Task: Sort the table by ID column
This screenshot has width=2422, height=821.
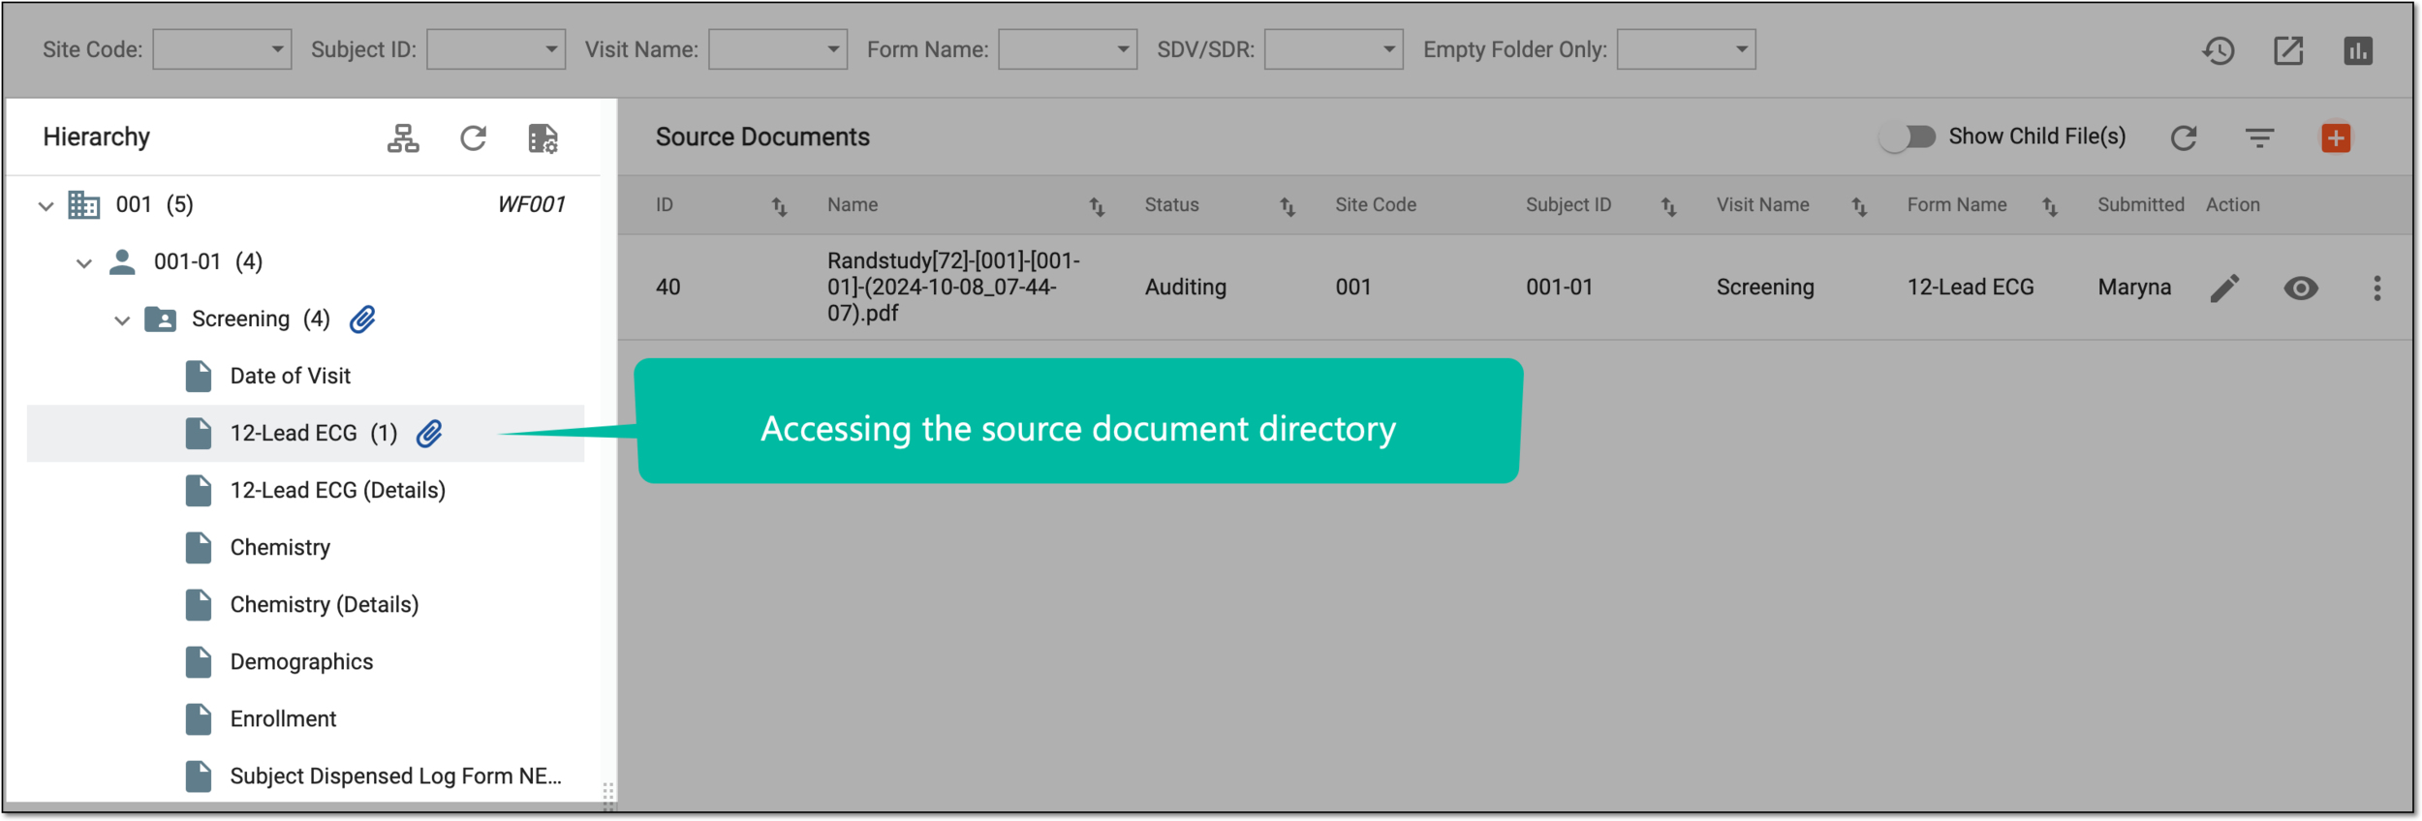Action: (x=779, y=205)
